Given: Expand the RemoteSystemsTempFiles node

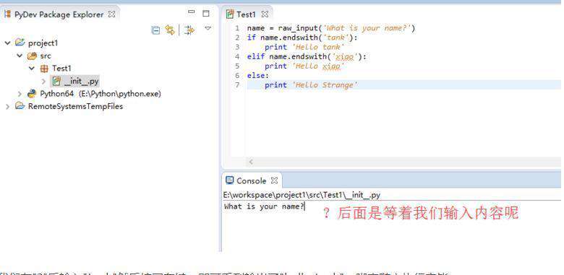Looking at the screenshot, I should coord(7,107).
